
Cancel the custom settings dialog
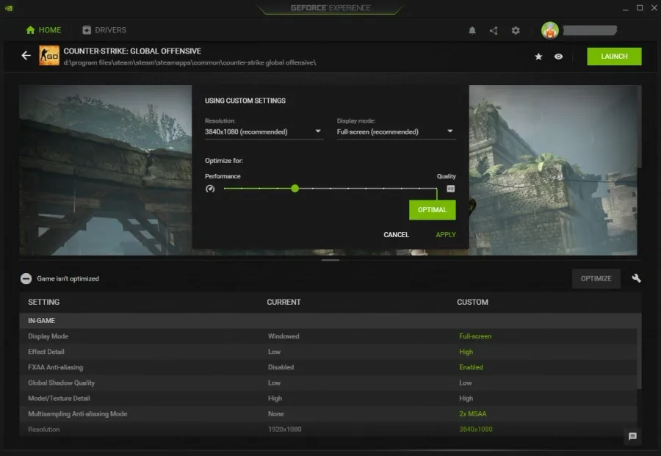(397, 235)
